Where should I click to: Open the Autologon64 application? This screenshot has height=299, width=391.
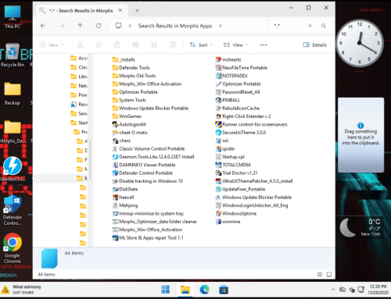[129, 124]
